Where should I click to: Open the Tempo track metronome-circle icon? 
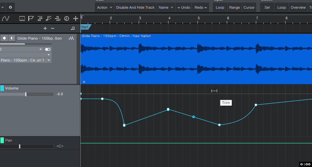coord(66,19)
